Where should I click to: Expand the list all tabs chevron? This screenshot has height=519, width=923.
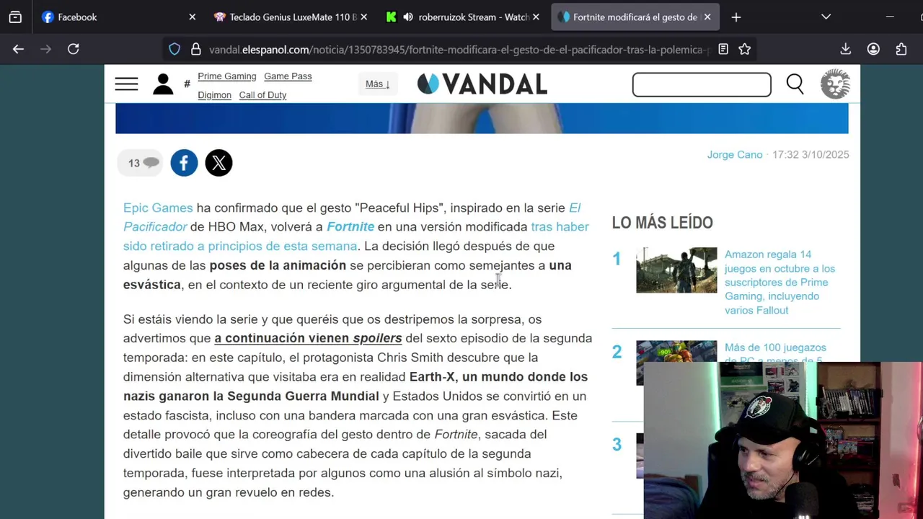(x=826, y=17)
